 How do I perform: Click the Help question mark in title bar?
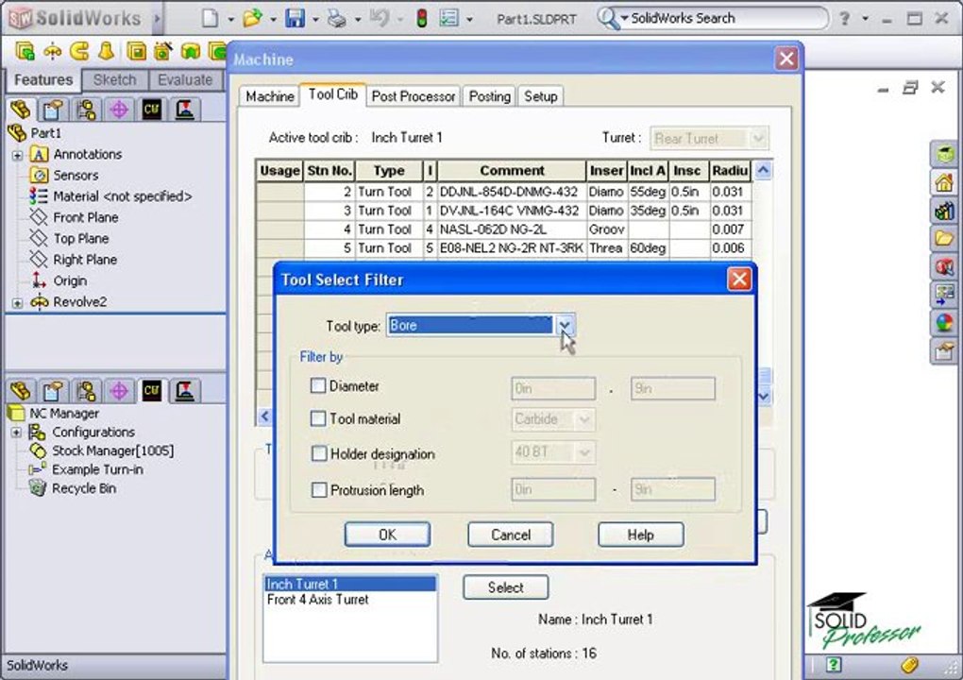[x=844, y=19]
